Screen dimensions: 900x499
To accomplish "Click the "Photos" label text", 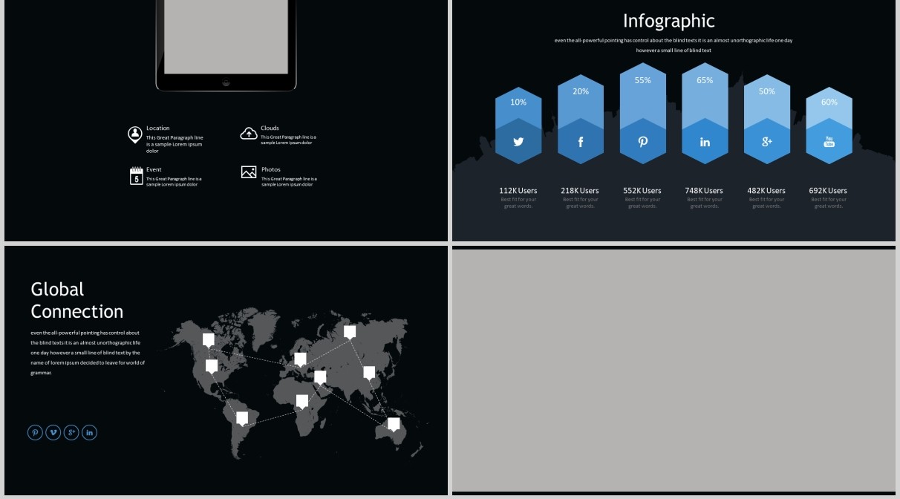I will 271,169.
